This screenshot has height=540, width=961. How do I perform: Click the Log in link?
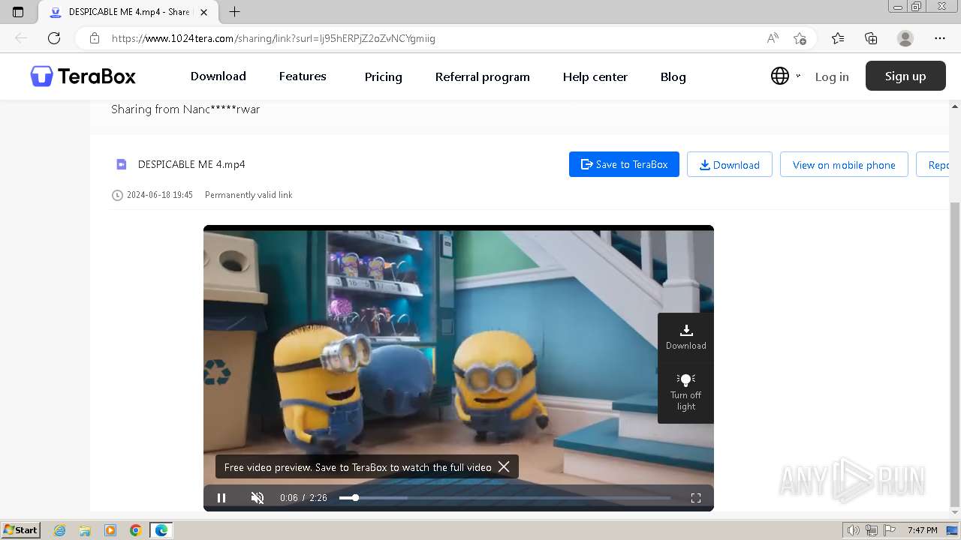832,76
